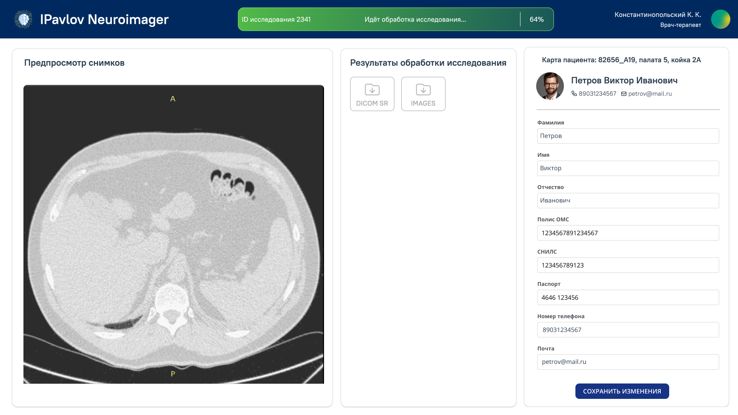738x415 pixels.
Task: Click the IPavlov Neuroimager title
Action: coord(104,19)
